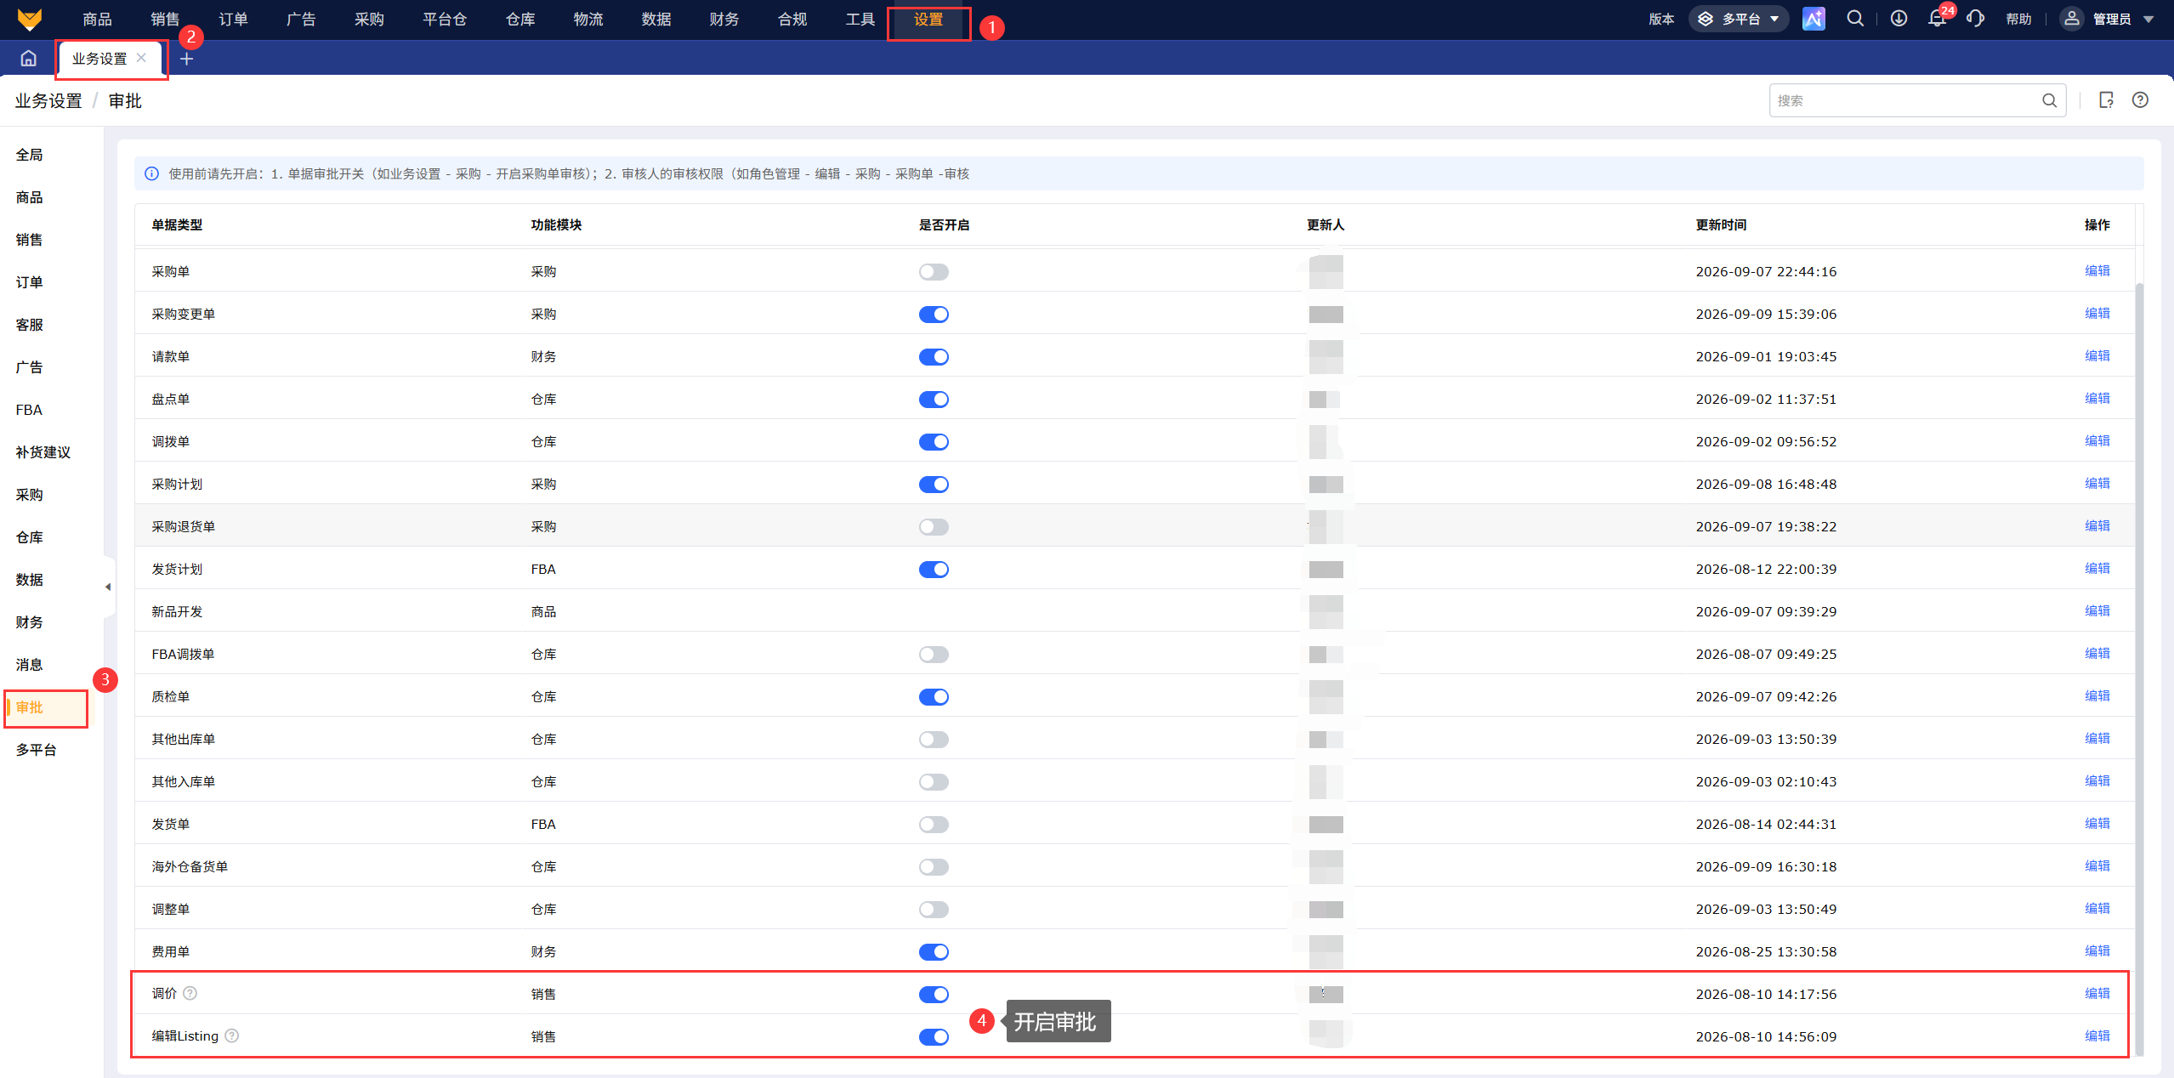
Task: Toggle approval switch for 采购单
Action: tap(934, 272)
